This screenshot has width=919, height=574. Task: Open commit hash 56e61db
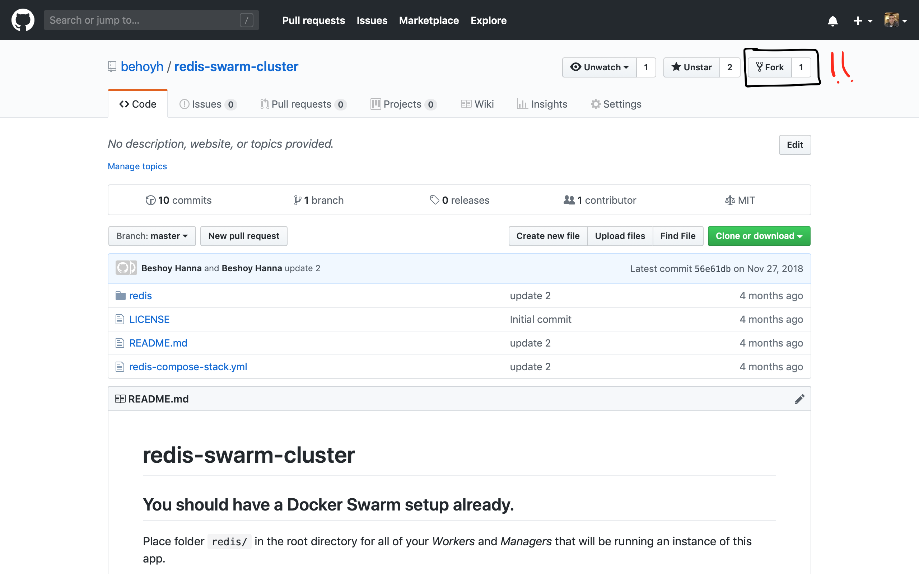tap(713, 268)
